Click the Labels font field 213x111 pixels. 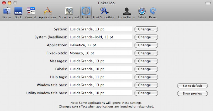click(100, 69)
